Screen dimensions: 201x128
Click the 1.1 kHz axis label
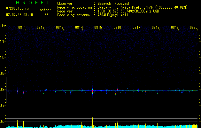3,42
